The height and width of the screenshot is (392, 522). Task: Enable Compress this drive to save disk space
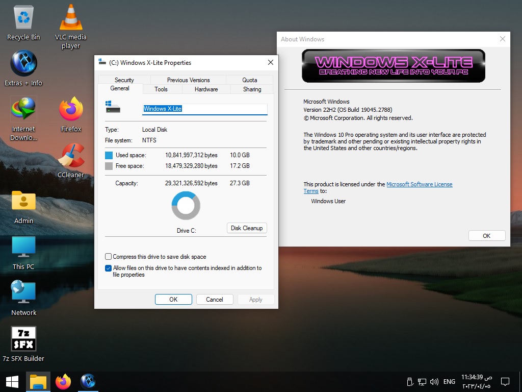(108, 257)
